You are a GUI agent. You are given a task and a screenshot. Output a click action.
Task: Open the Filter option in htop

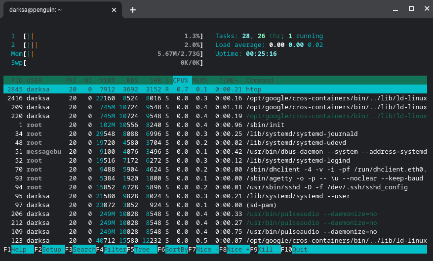115,250
